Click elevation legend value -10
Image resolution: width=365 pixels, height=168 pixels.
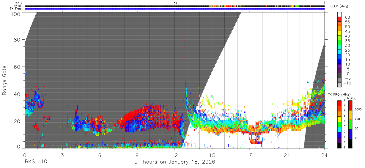tap(347, 83)
